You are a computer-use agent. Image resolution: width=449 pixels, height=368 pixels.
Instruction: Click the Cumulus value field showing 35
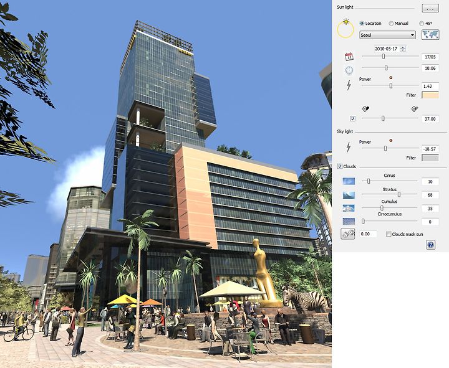click(x=430, y=209)
